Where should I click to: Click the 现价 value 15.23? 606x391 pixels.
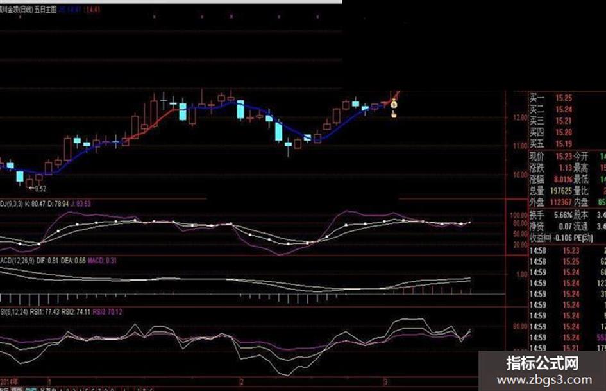[x=564, y=157]
